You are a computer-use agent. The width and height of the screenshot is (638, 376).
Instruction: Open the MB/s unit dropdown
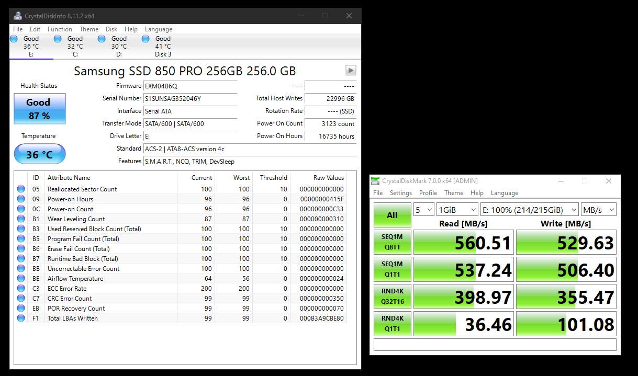(598, 210)
